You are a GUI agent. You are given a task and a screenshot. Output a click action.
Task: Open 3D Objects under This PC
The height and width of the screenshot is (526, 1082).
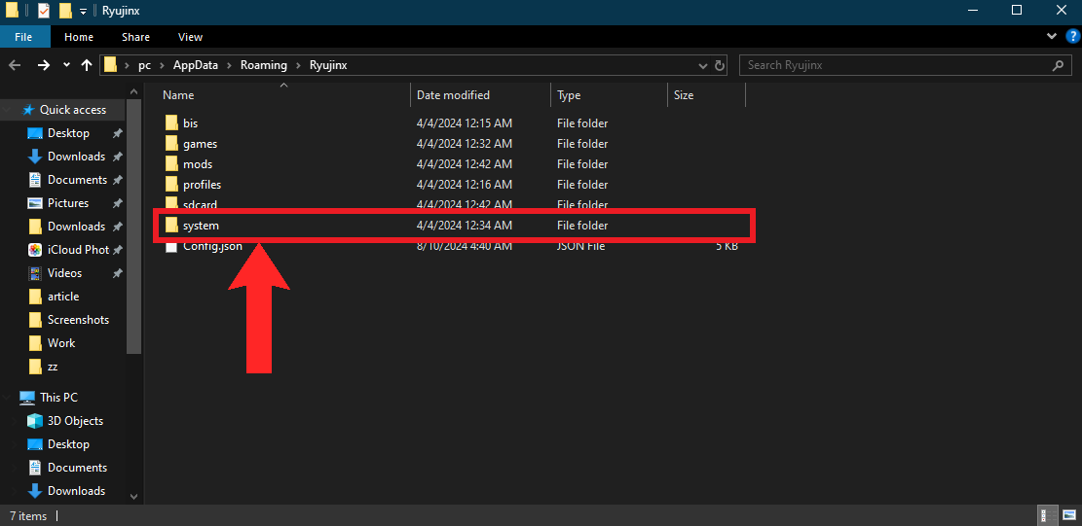[75, 421]
